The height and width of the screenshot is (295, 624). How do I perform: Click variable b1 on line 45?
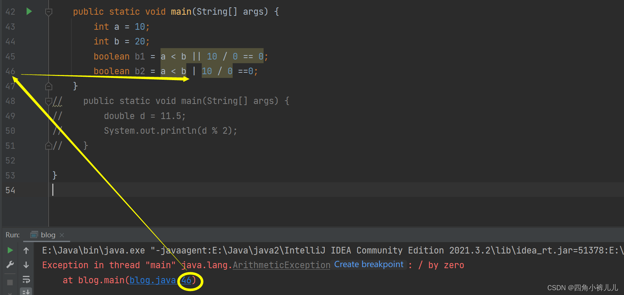click(140, 57)
